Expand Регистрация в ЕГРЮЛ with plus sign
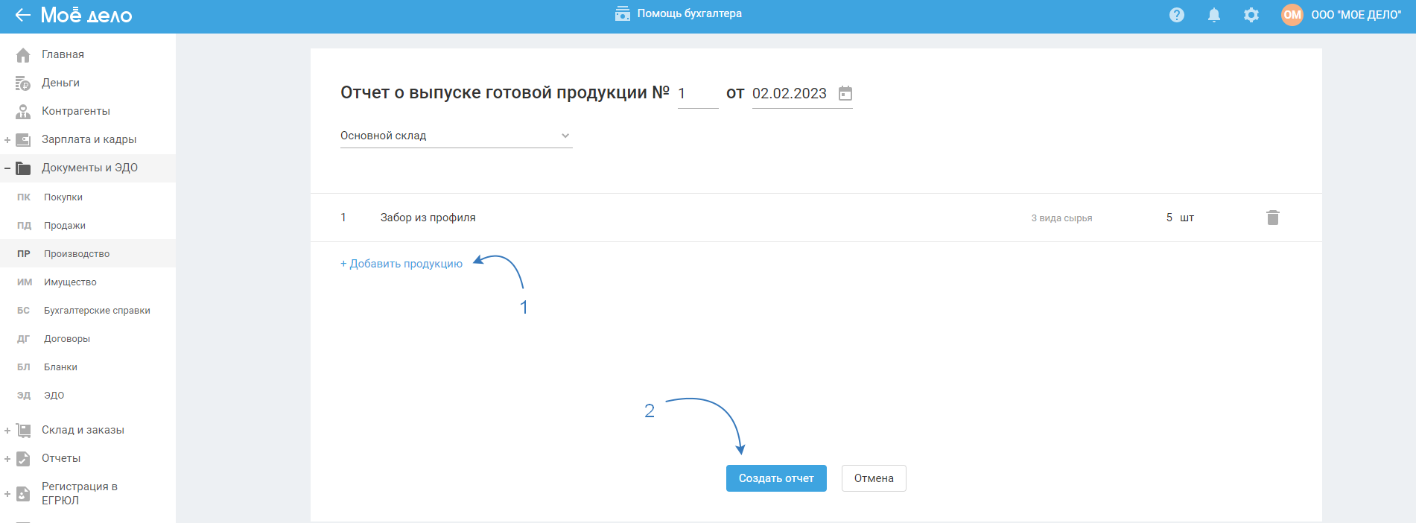Viewport: 1416px width, 523px height. (x=7, y=493)
